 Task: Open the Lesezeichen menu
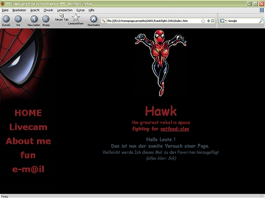65,10
